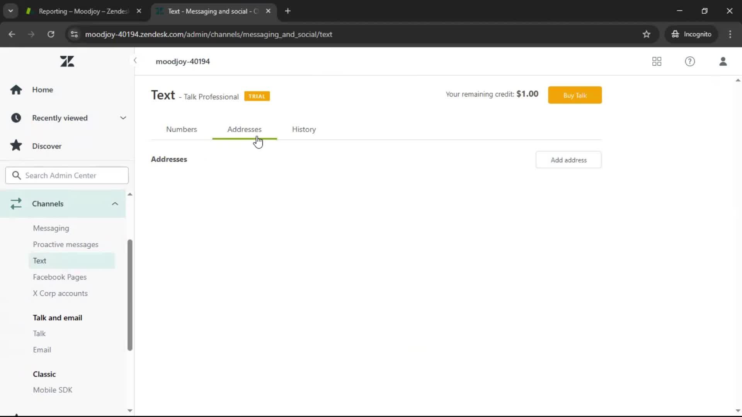742x417 pixels.
Task: Click the search magnifier icon
Action: tap(16, 175)
